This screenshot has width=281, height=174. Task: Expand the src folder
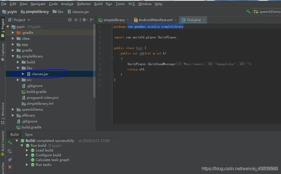point(18,80)
